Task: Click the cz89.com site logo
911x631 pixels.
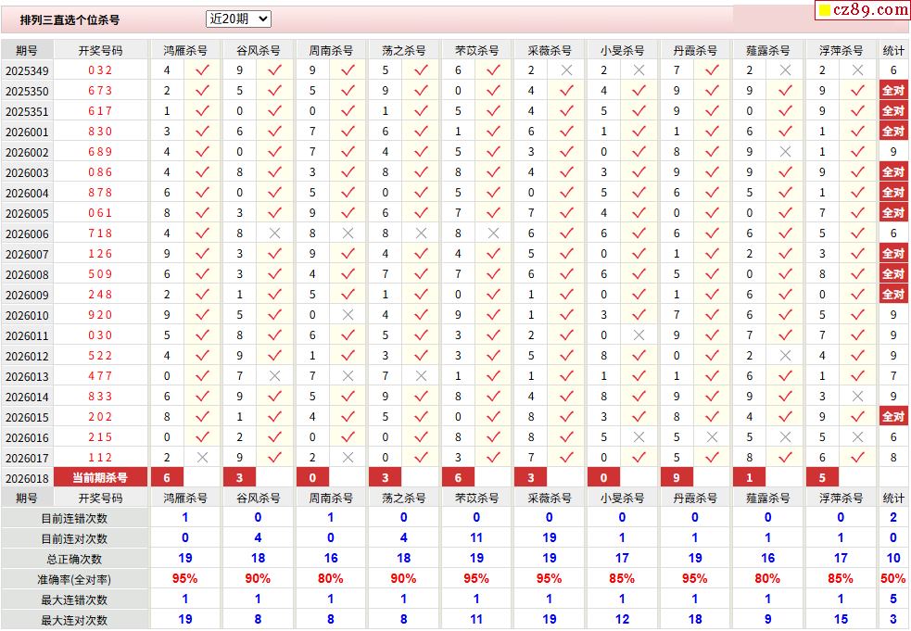Action: pos(862,10)
